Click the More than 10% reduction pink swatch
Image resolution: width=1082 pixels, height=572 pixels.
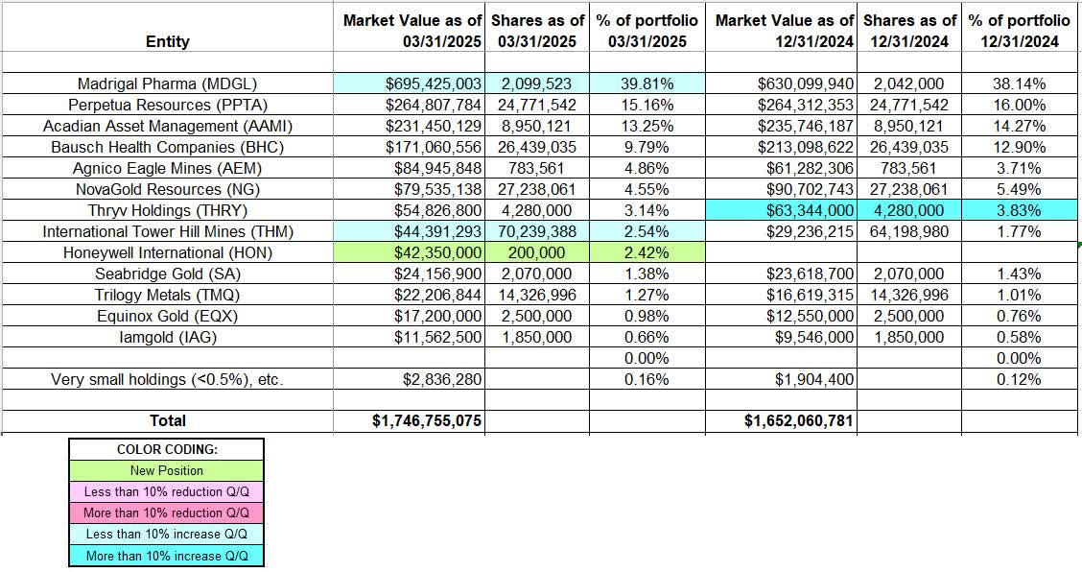pos(165,512)
